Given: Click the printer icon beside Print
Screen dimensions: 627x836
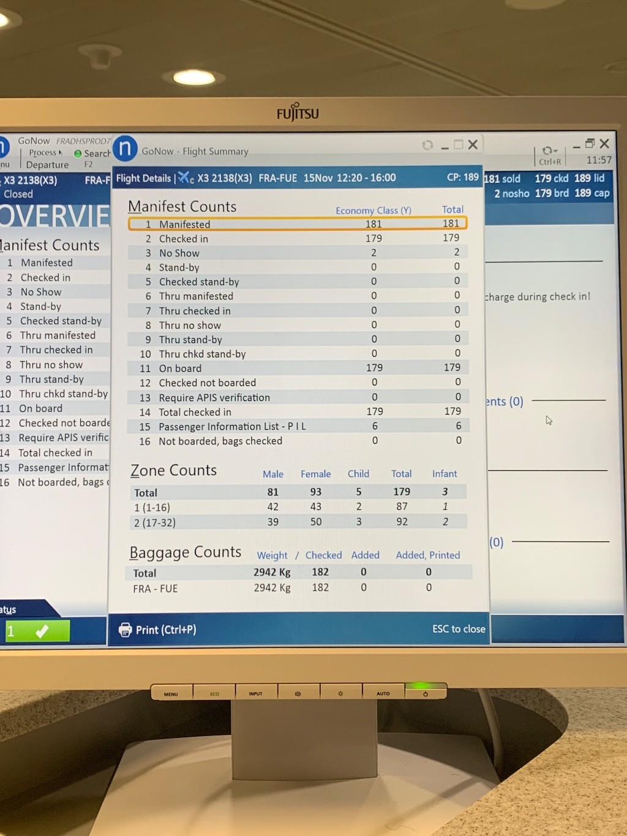Looking at the screenshot, I should pos(125,630).
